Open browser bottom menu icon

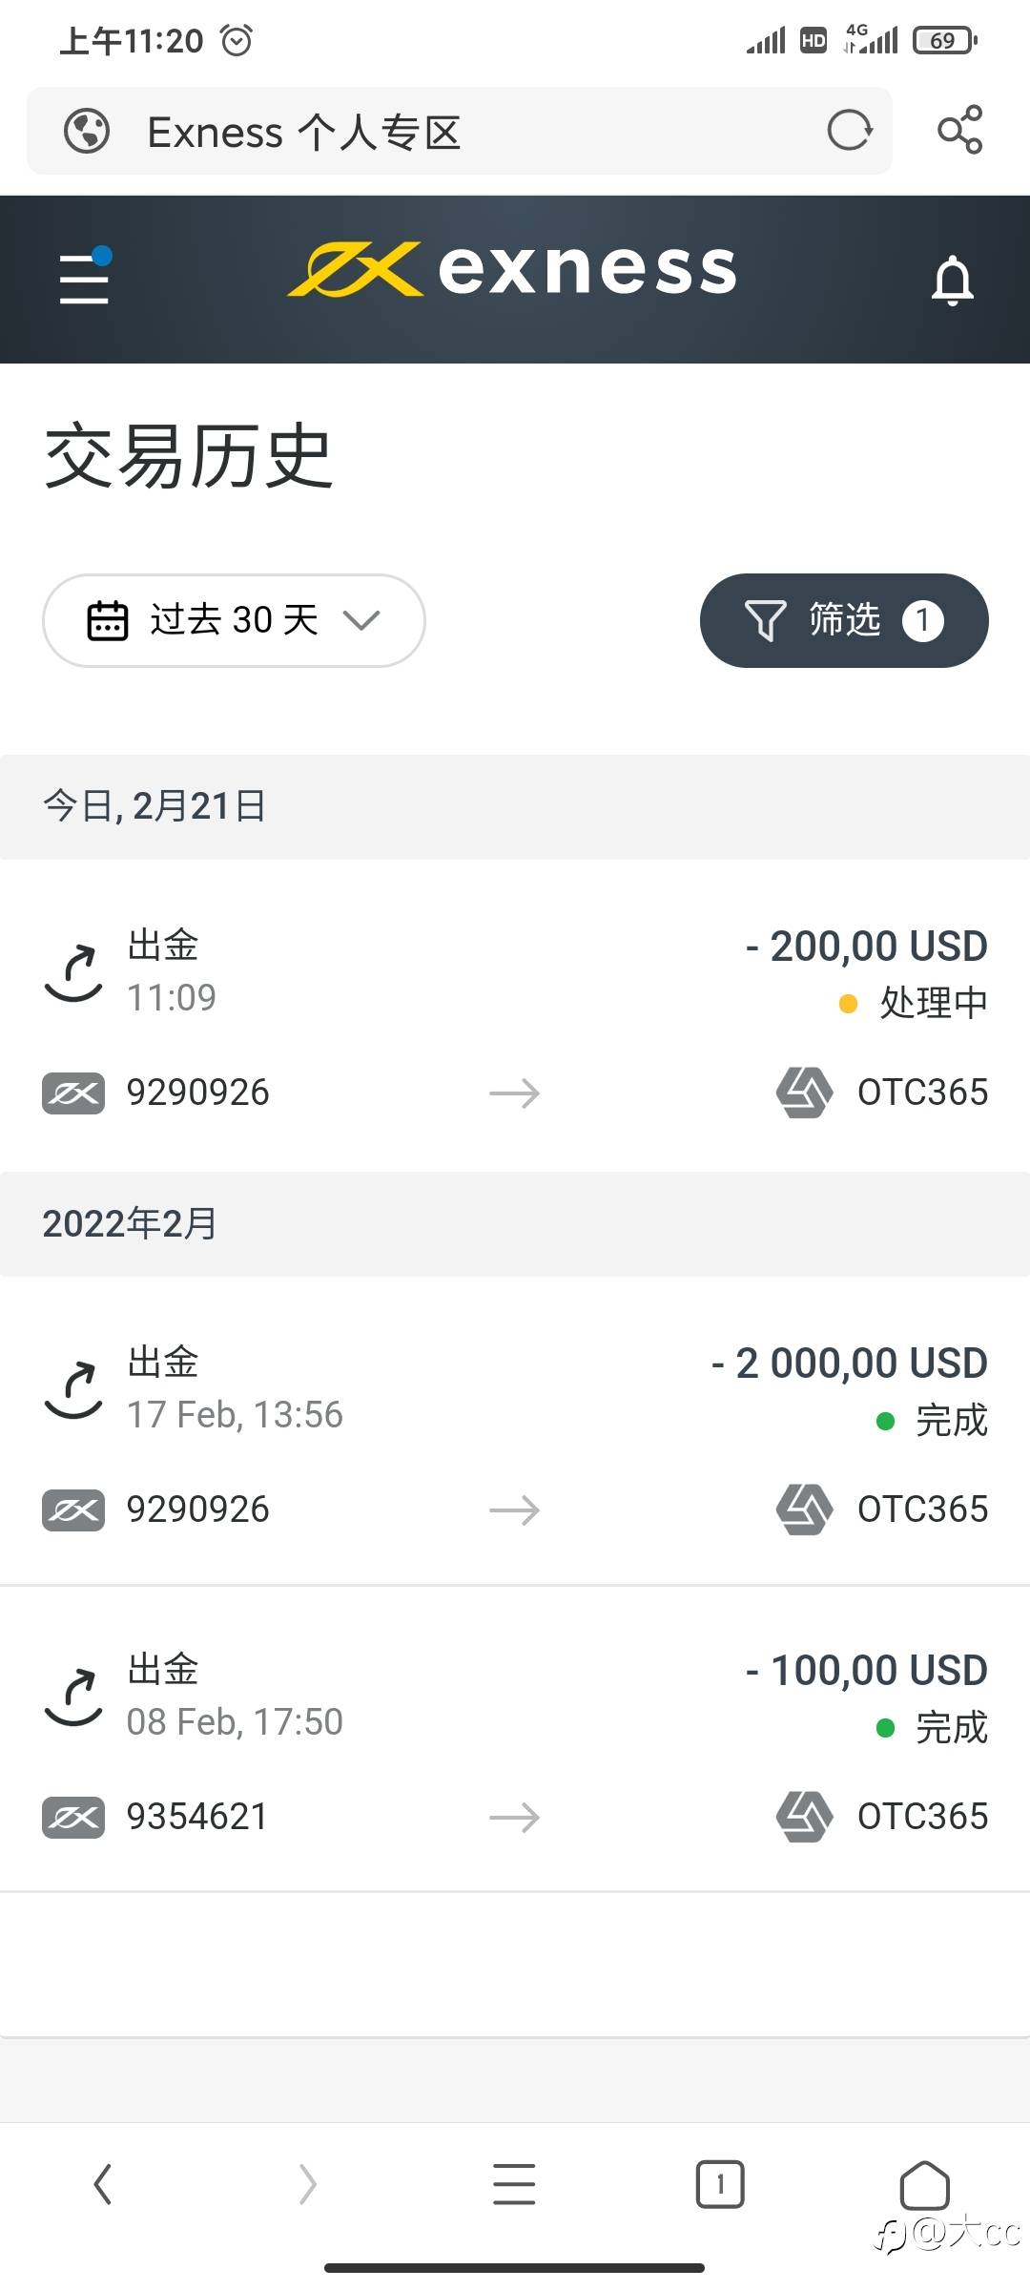coord(514,2184)
